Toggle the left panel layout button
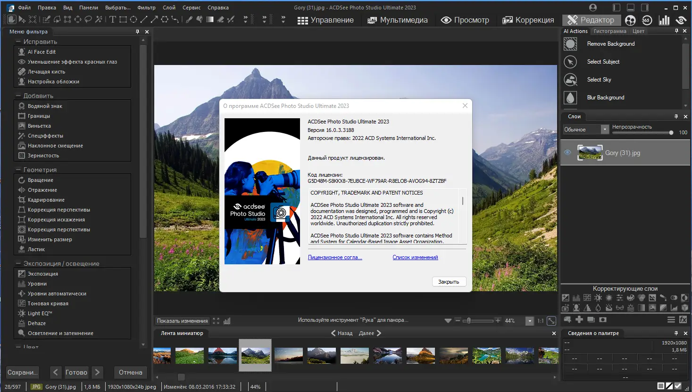This screenshot has height=392, width=692. [x=616, y=8]
